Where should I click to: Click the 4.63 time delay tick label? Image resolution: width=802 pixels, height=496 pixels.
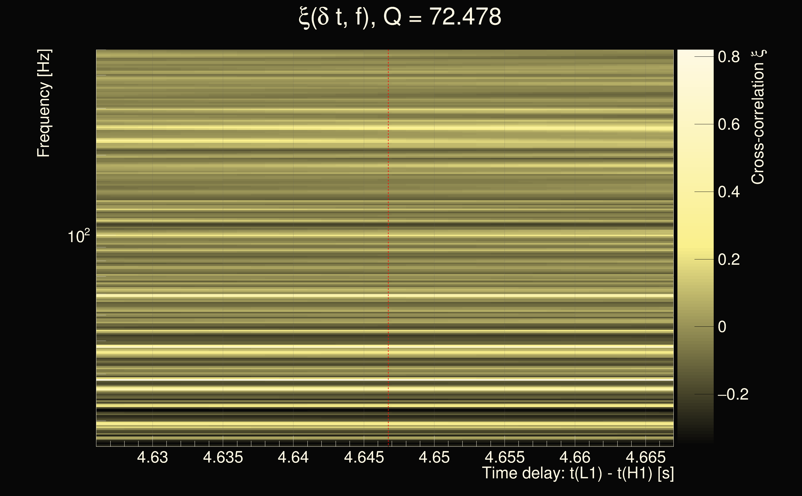[x=152, y=457]
